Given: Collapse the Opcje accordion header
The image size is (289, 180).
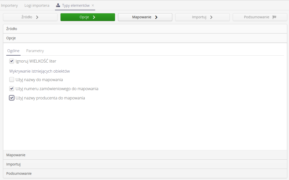Looking at the screenshot, I should (x=145, y=38).
